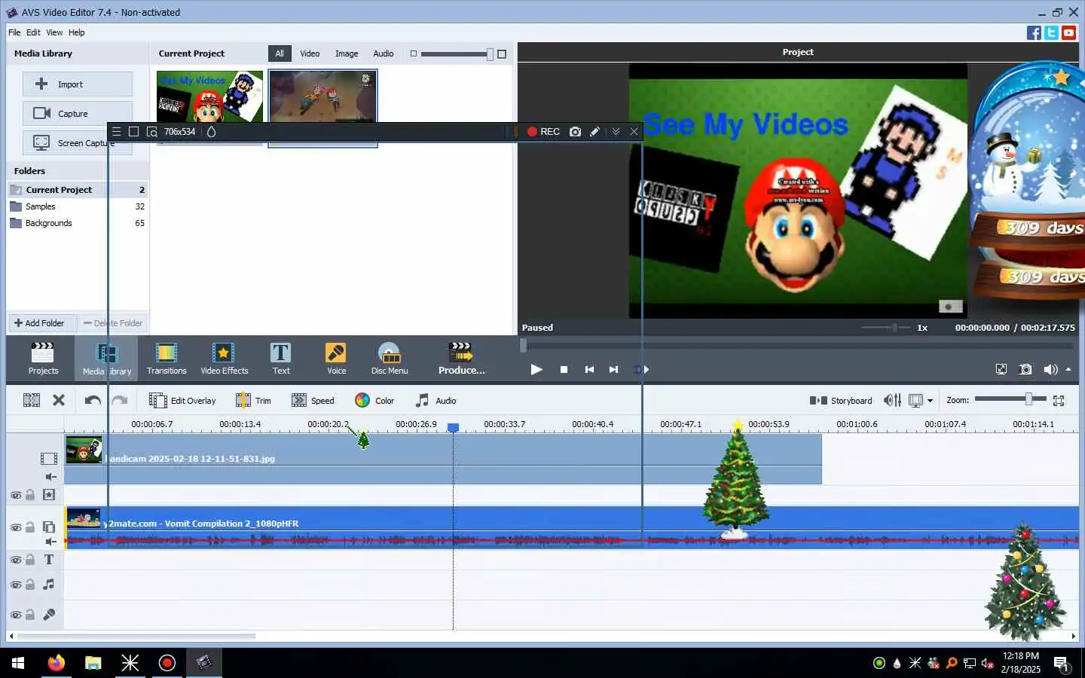Open the Voice recording tool
This screenshot has height=678, width=1085.
point(336,359)
